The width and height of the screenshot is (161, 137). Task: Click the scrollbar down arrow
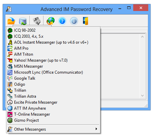tap(142, 96)
